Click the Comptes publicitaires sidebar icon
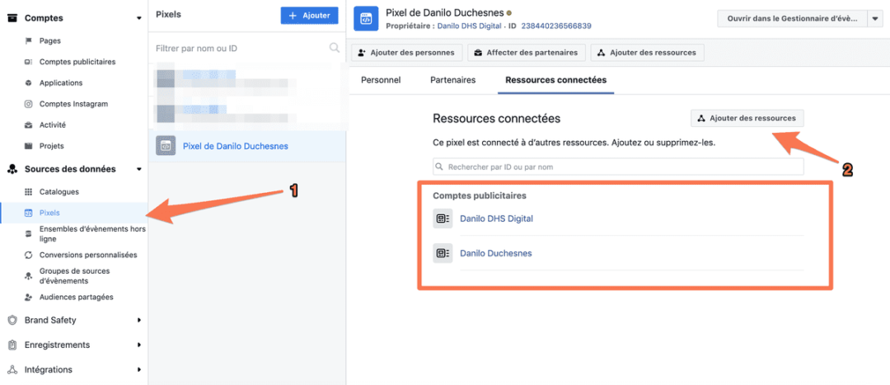This screenshot has height=385, width=890. click(29, 62)
